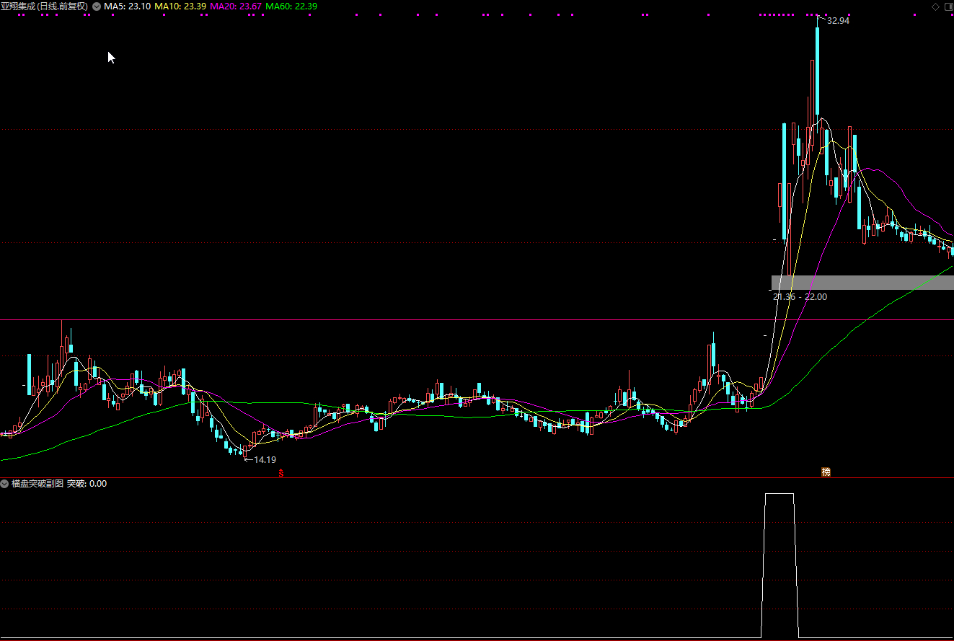This screenshot has width=954, height=641.
Task: Click the 21.36 - 22.00 gap label
Action: pyautogui.click(x=800, y=296)
